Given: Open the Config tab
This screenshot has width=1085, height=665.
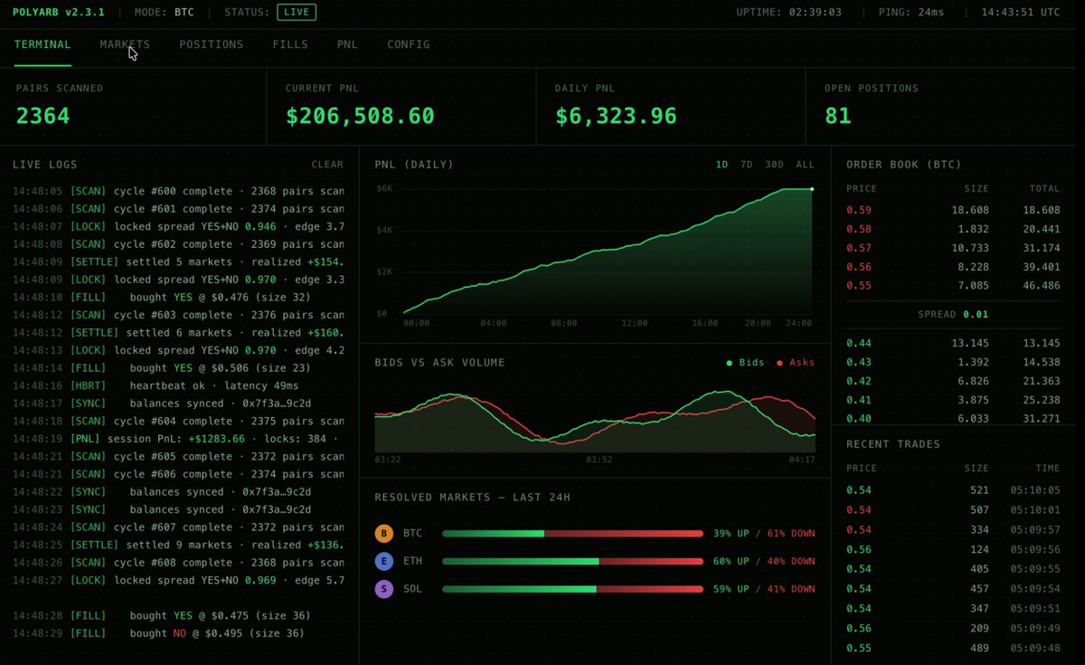Looking at the screenshot, I should tap(409, 44).
